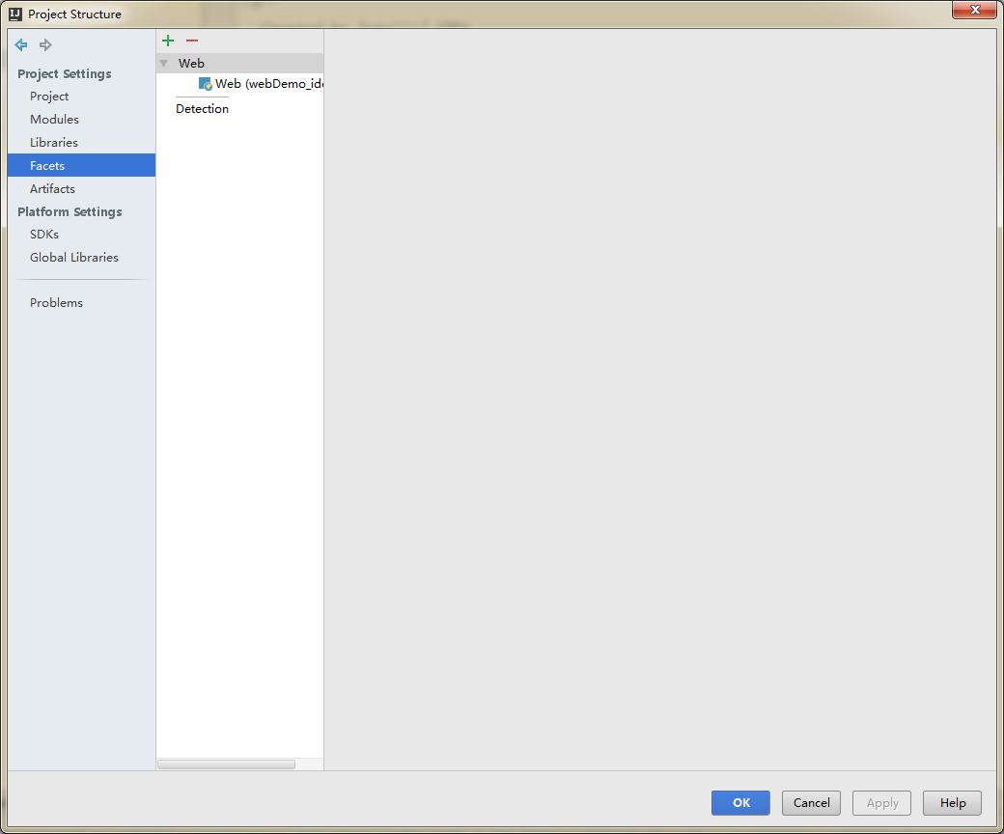Screen dimensions: 1004x834
Task: Open the Project settings page
Action: coord(49,96)
